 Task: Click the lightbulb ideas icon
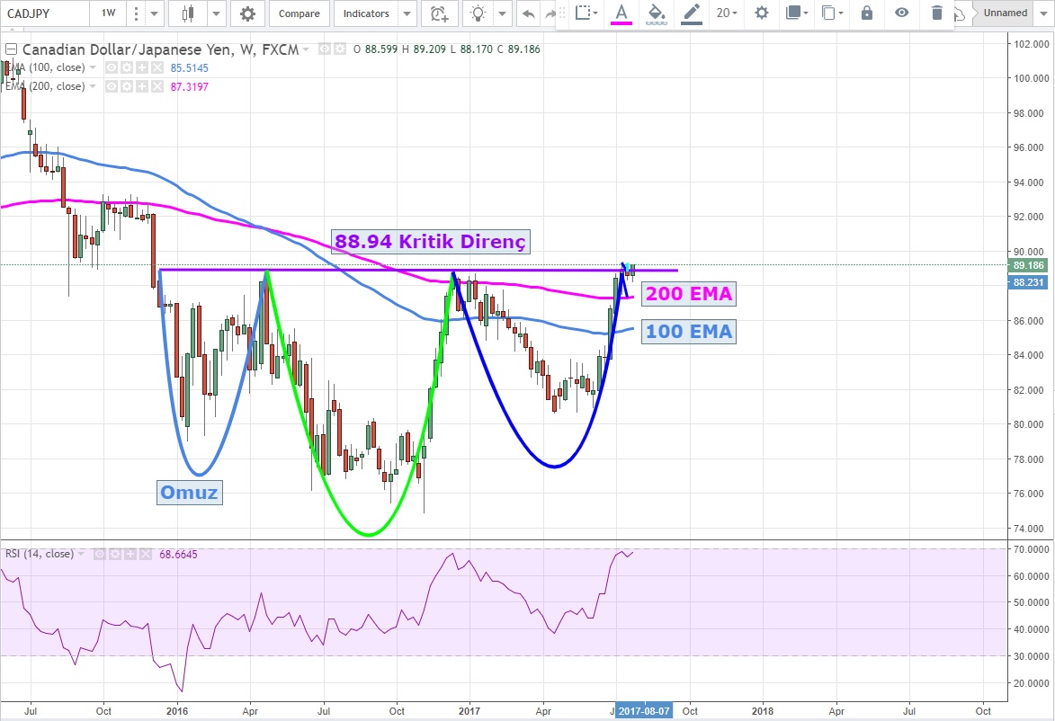[478, 13]
